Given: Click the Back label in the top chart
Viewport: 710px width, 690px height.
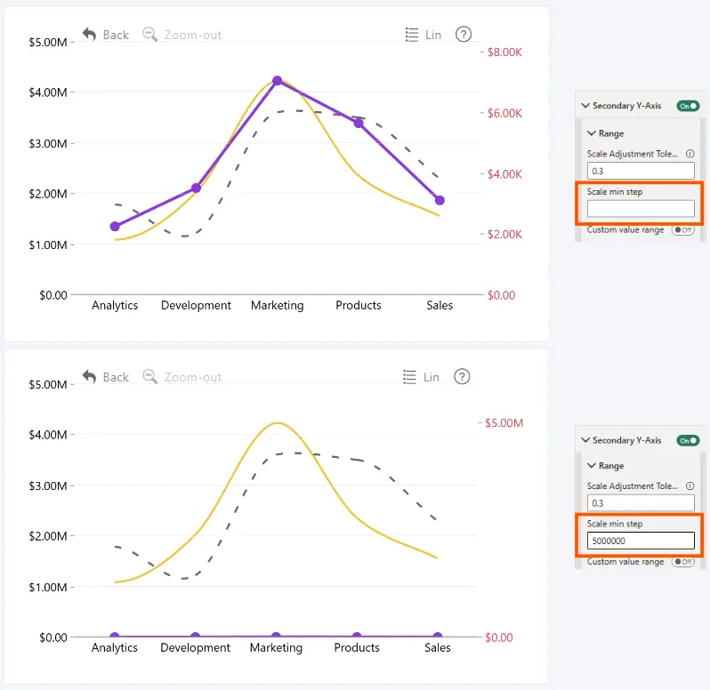Looking at the screenshot, I should pyautogui.click(x=116, y=35).
